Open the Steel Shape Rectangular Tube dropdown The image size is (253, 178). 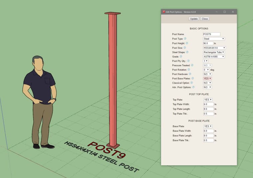pyautogui.click(x=214, y=52)
